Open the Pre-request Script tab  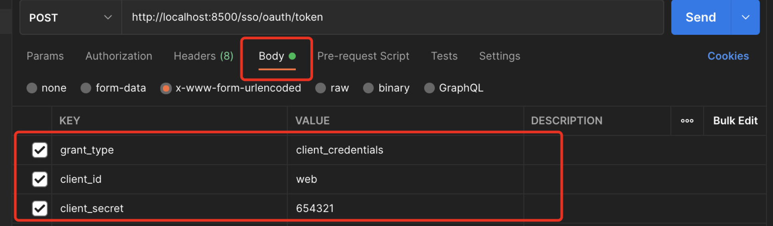(363, 56)
